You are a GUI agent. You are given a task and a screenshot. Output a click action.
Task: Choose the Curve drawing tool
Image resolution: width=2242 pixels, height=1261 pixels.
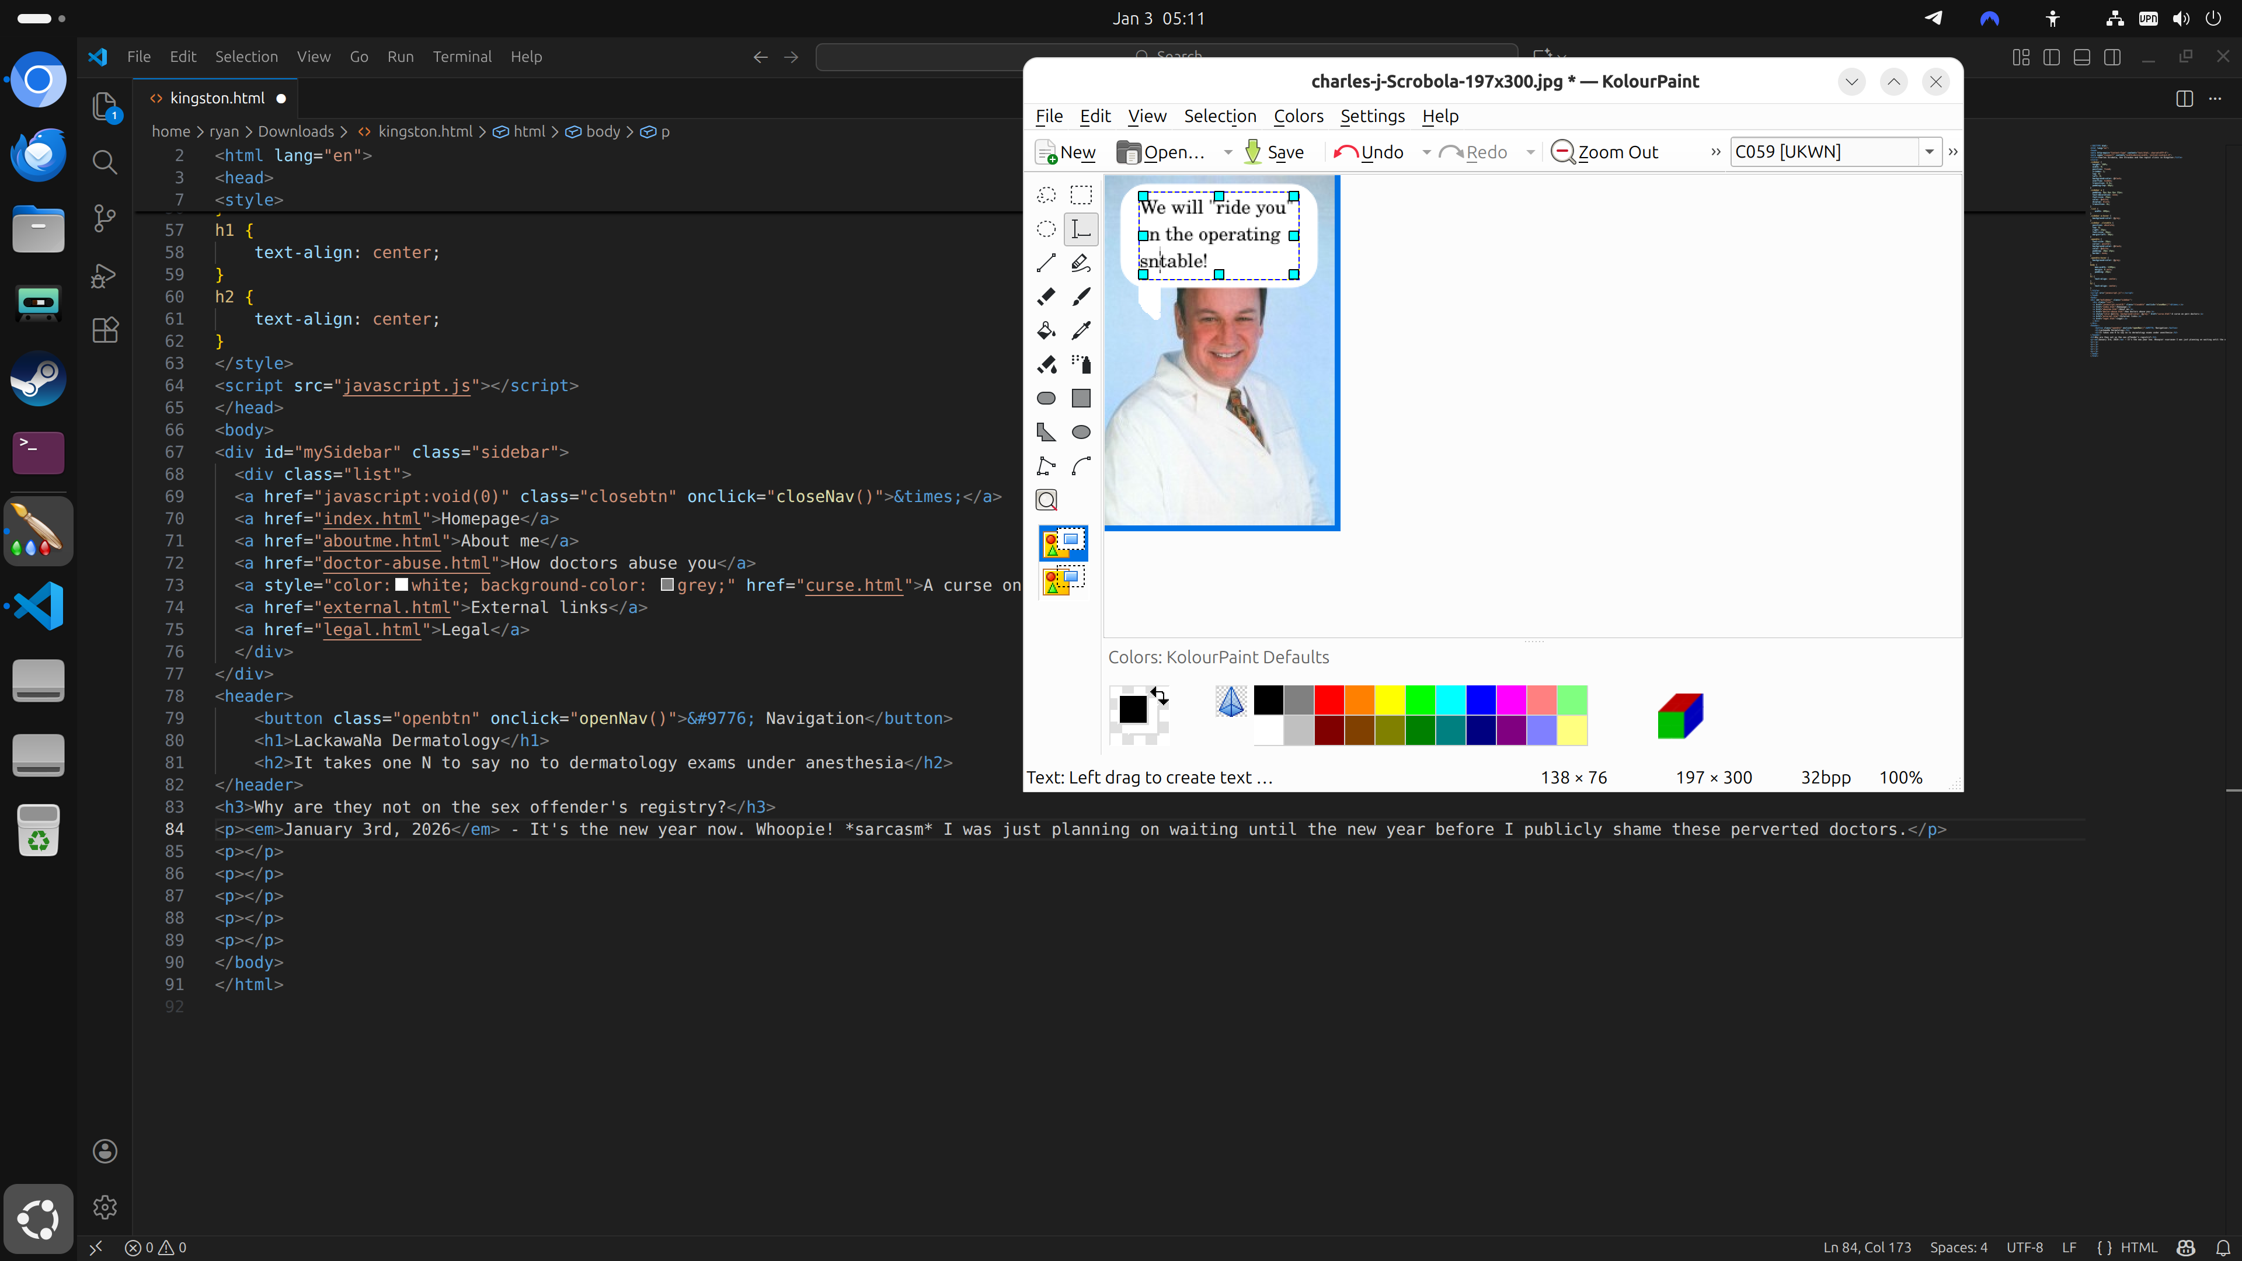(1080, 466)
